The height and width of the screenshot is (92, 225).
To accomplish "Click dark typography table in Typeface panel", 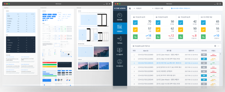I will point(21,45).
